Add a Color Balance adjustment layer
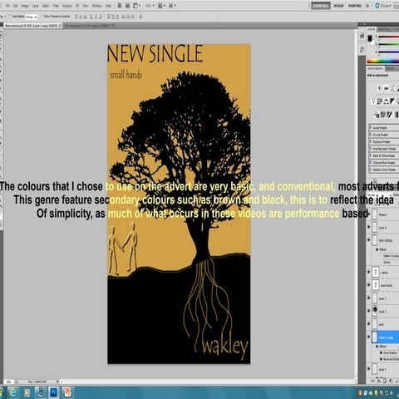Screen dimensions: 399x399 [386, 101]
